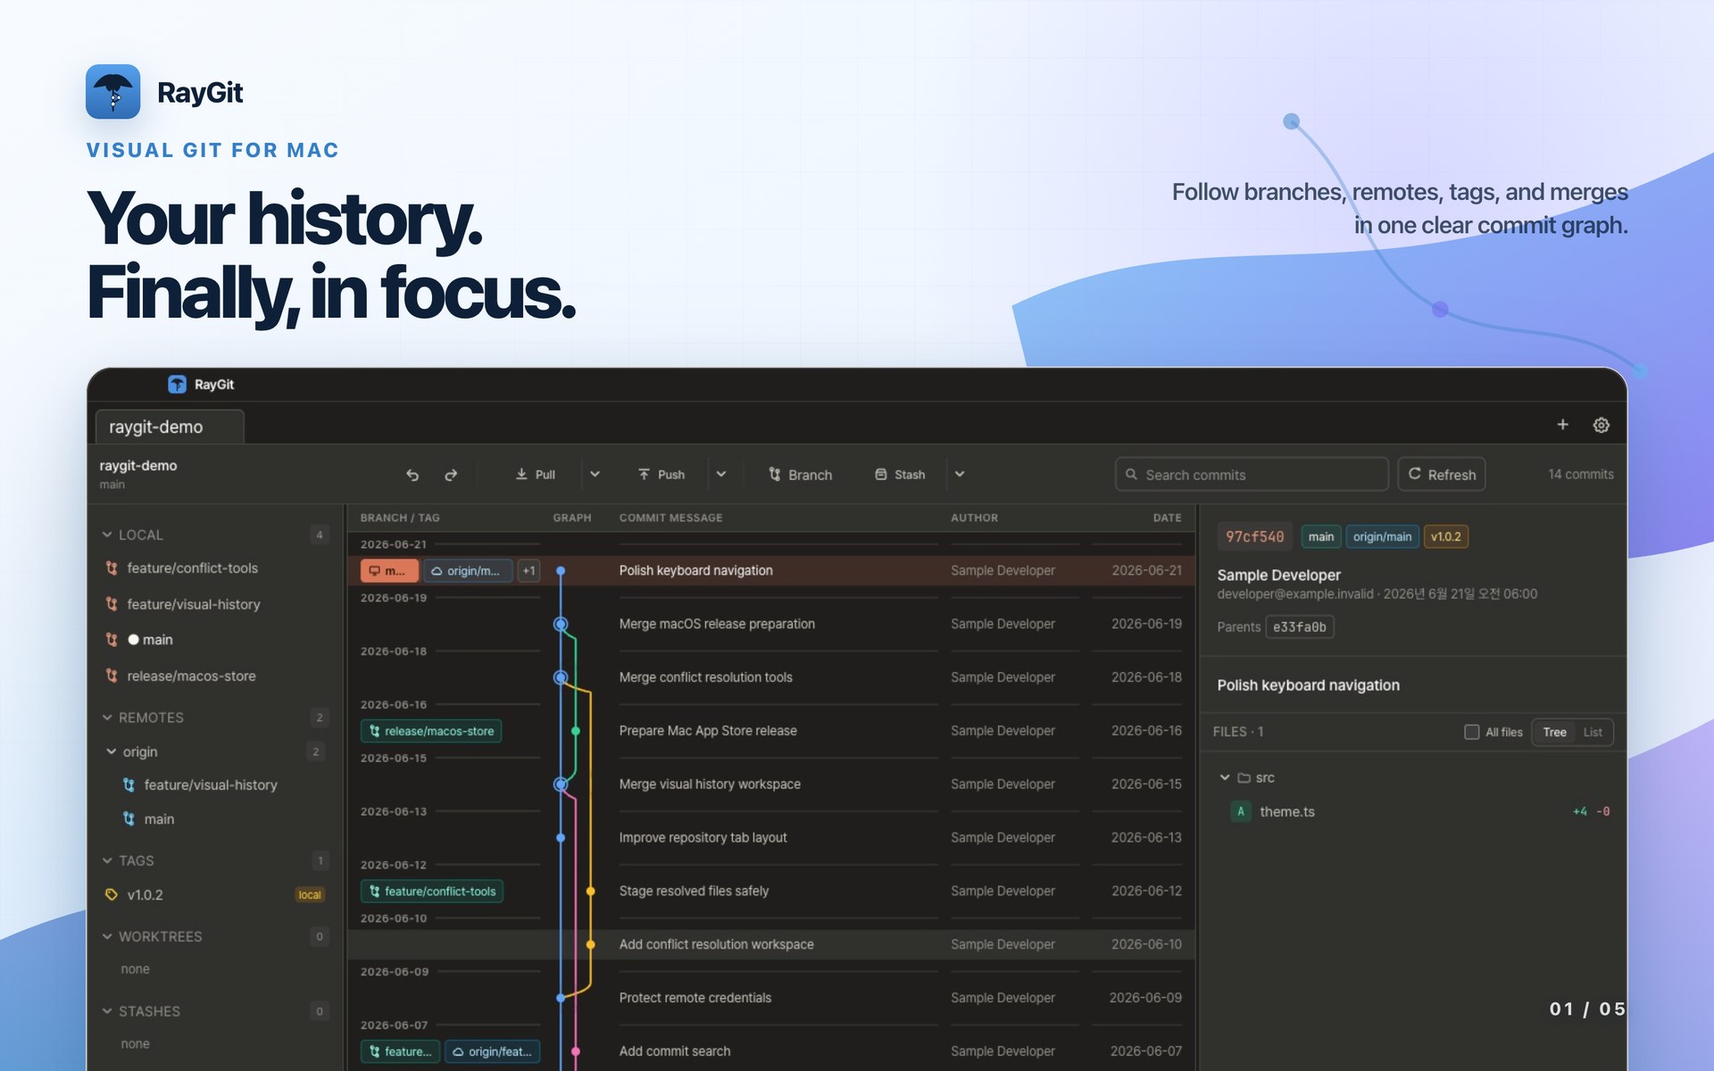The width and height of the screenshot is (1714, 1071).
Task: Click the Branch toolbar icon
Action: click(x=775, y=474)
